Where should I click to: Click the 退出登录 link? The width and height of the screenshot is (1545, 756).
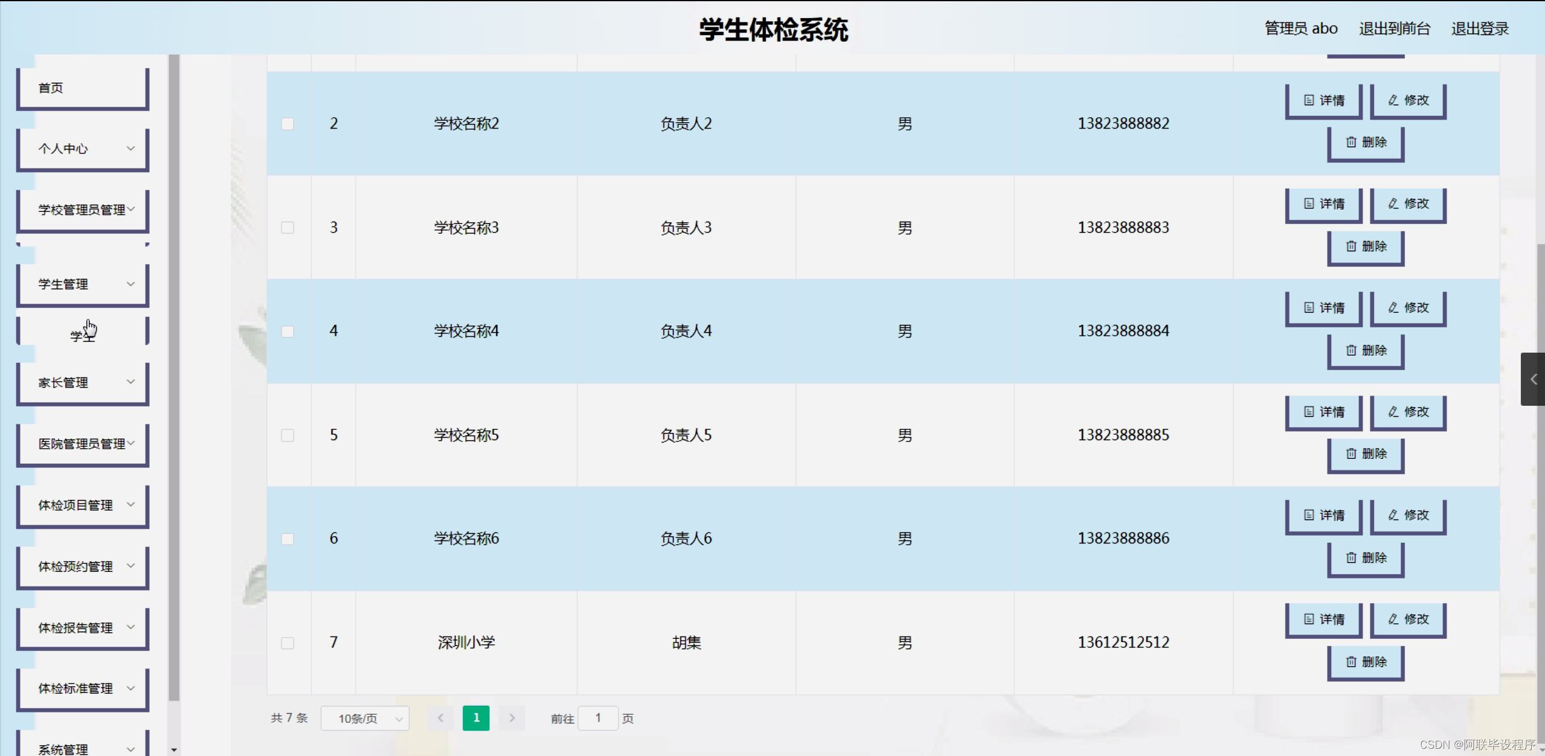tap(1480, 28)
